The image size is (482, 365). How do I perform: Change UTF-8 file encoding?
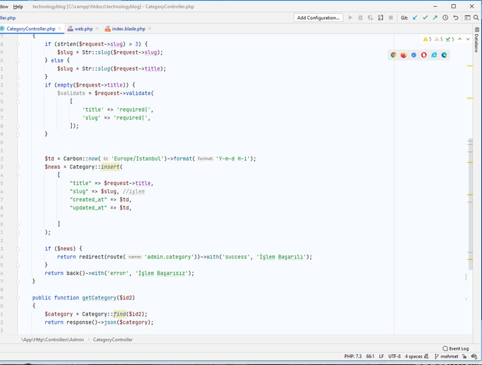[x=395, y=357]
